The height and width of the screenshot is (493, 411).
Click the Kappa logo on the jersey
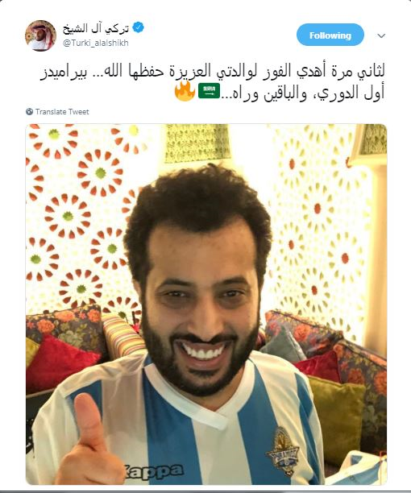pos(153,472)
